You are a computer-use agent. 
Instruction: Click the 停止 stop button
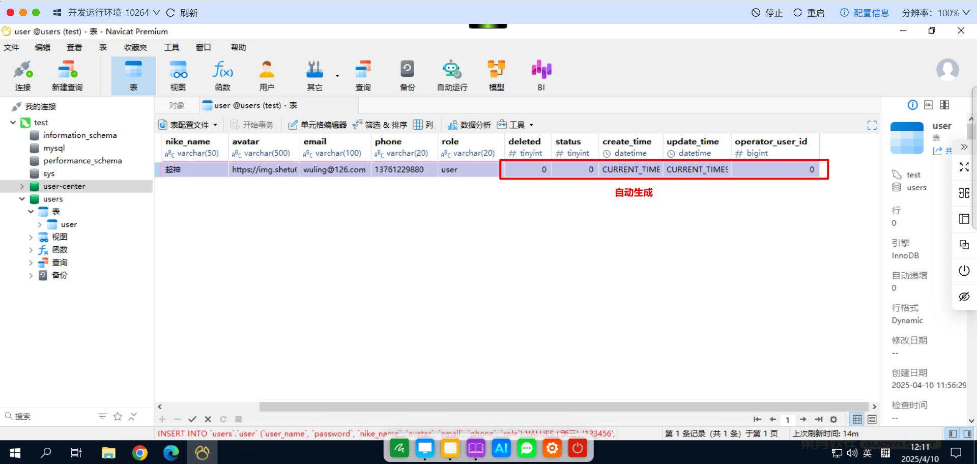click(x=767, y=13)
